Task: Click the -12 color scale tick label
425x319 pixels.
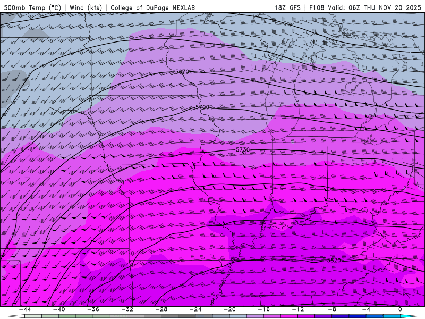Action: [x=298, y=309]
